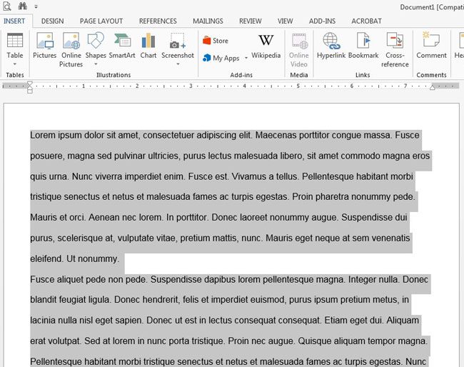Insert a new Comment
The image size is (464, 367).
click(x=431, y=46)
